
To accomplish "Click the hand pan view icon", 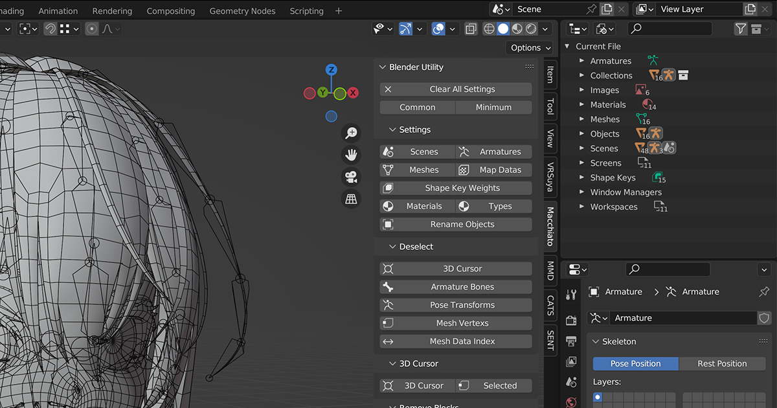I will (x=351, y=155).
